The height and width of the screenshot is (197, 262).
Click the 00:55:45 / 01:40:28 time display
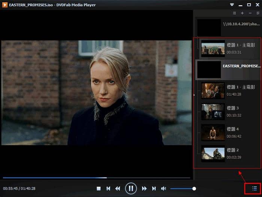pyautogui.click(x=19, y=188)
